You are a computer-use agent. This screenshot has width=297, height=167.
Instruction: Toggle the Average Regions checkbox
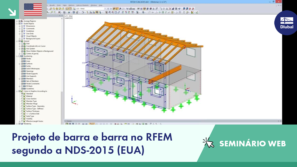click(x=19, y=21)
